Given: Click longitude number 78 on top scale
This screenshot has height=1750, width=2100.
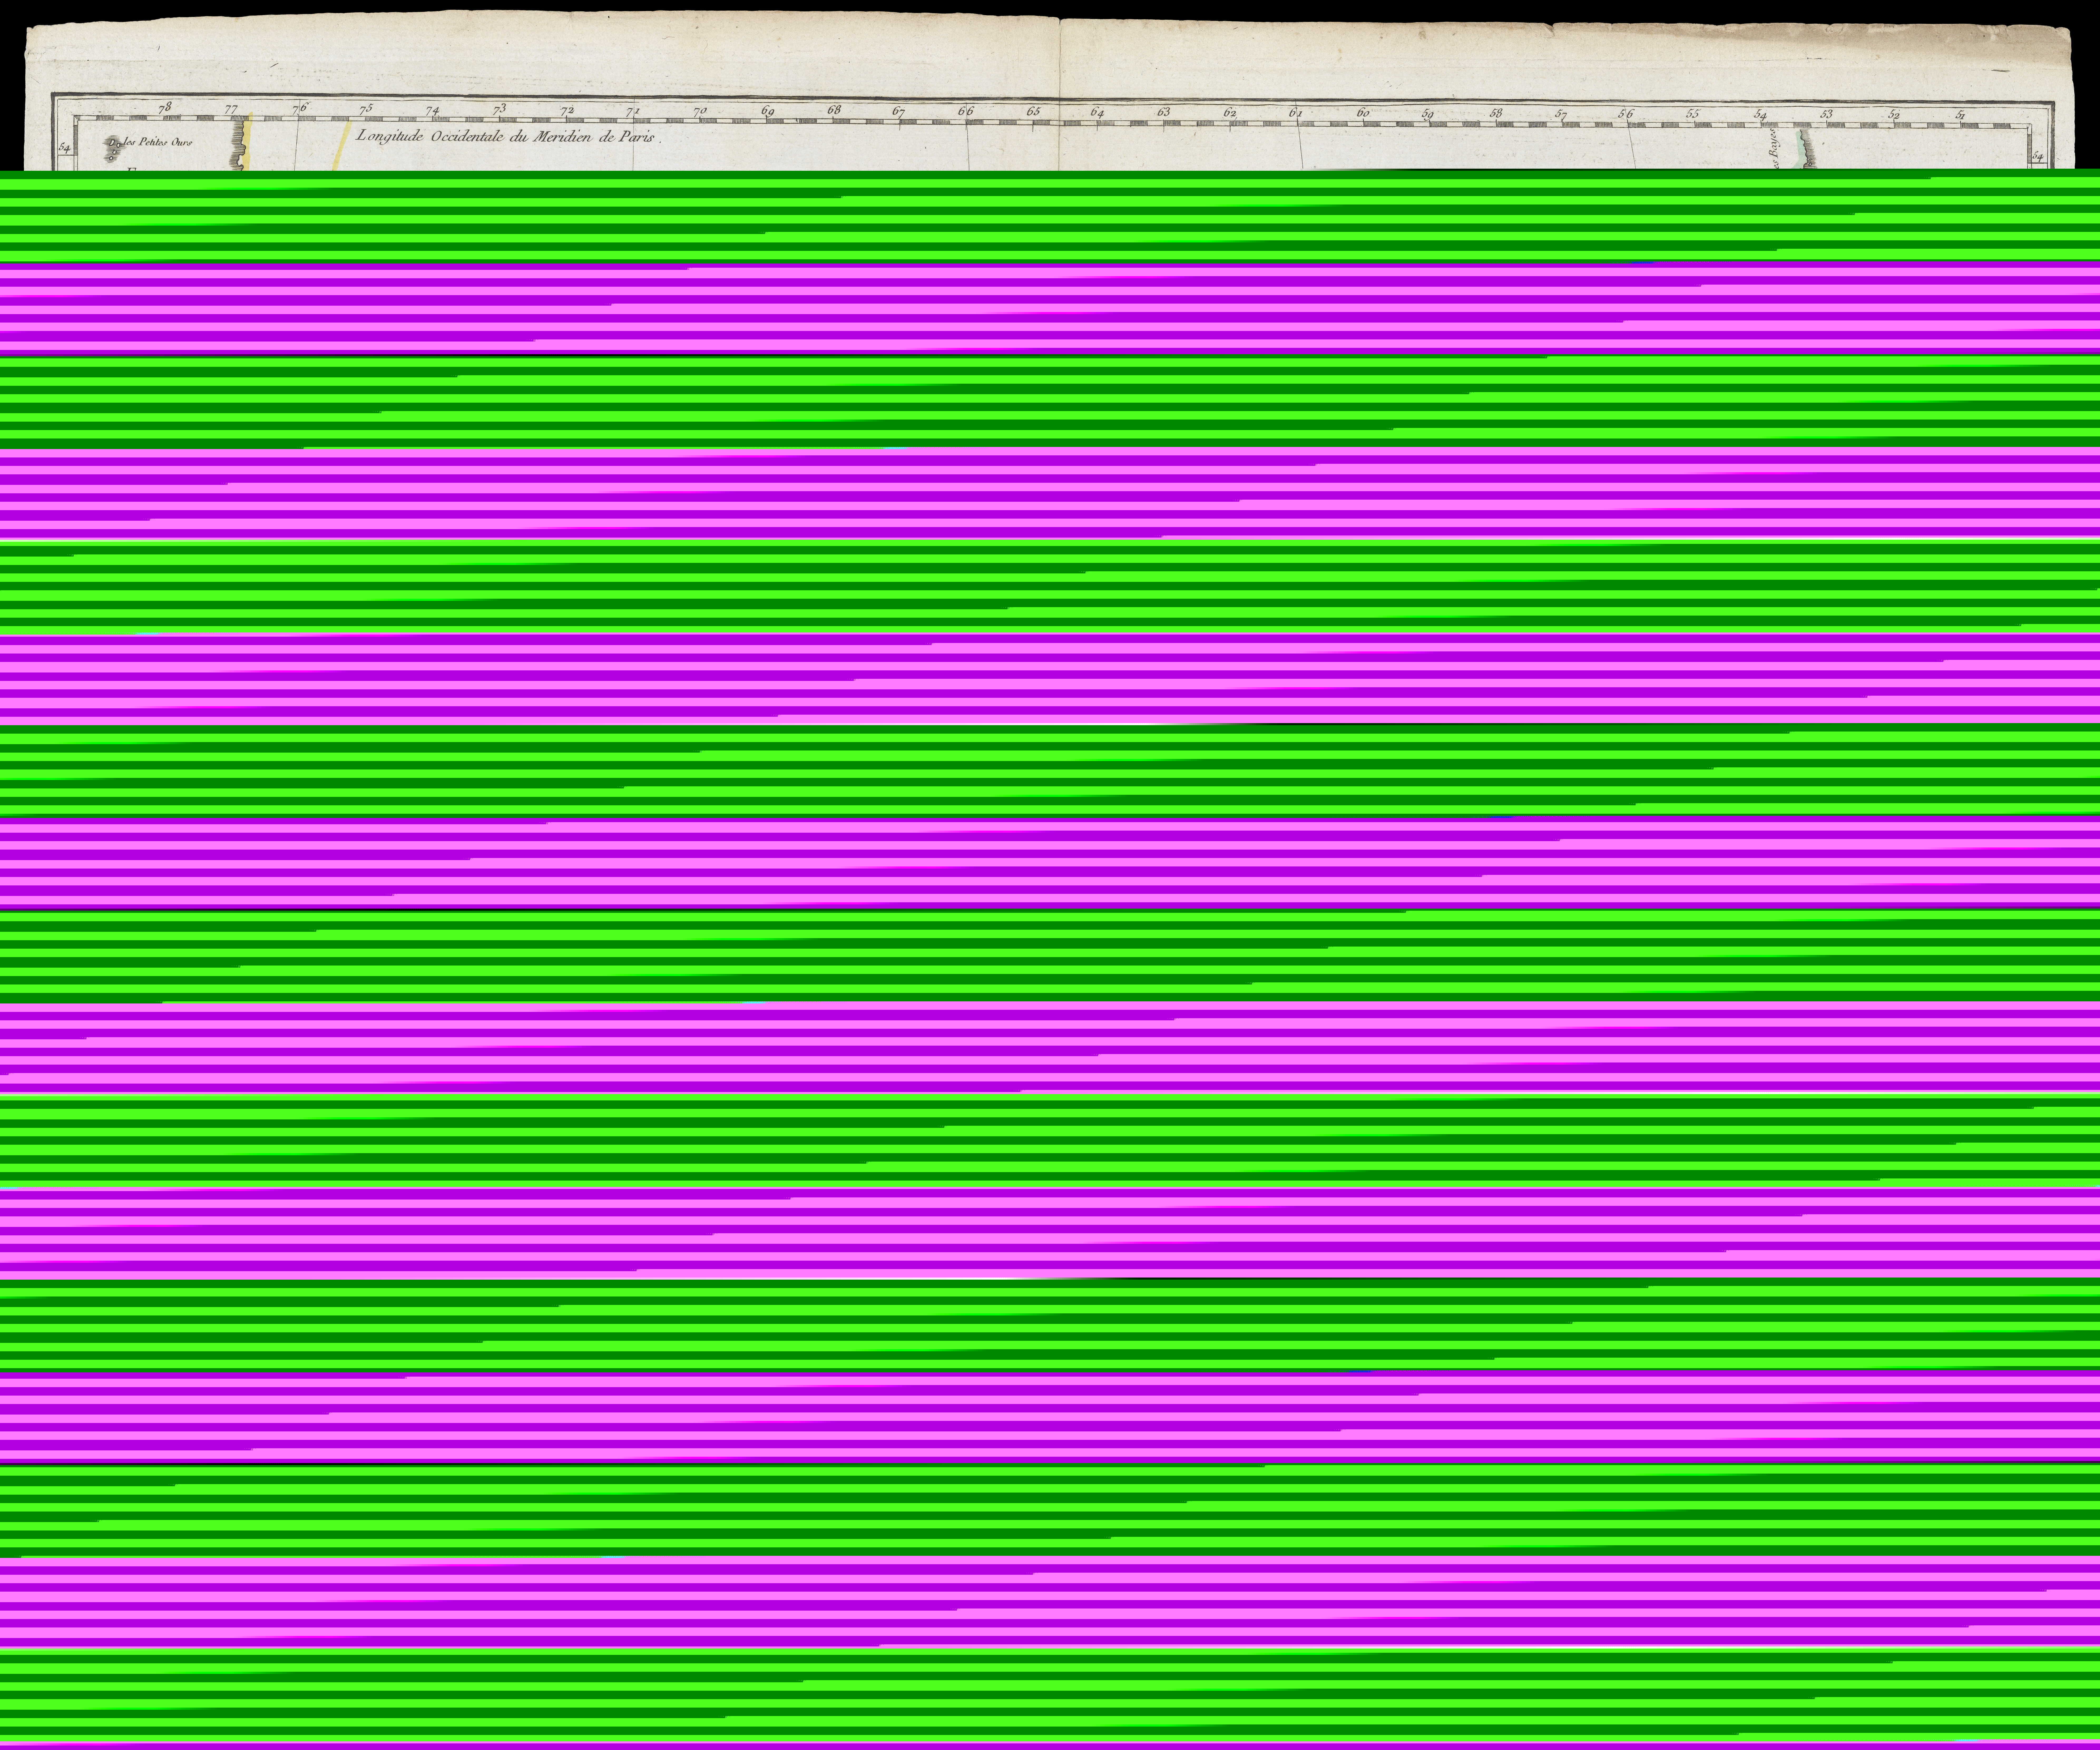Looking at the screenshot, I should [165, 108].
